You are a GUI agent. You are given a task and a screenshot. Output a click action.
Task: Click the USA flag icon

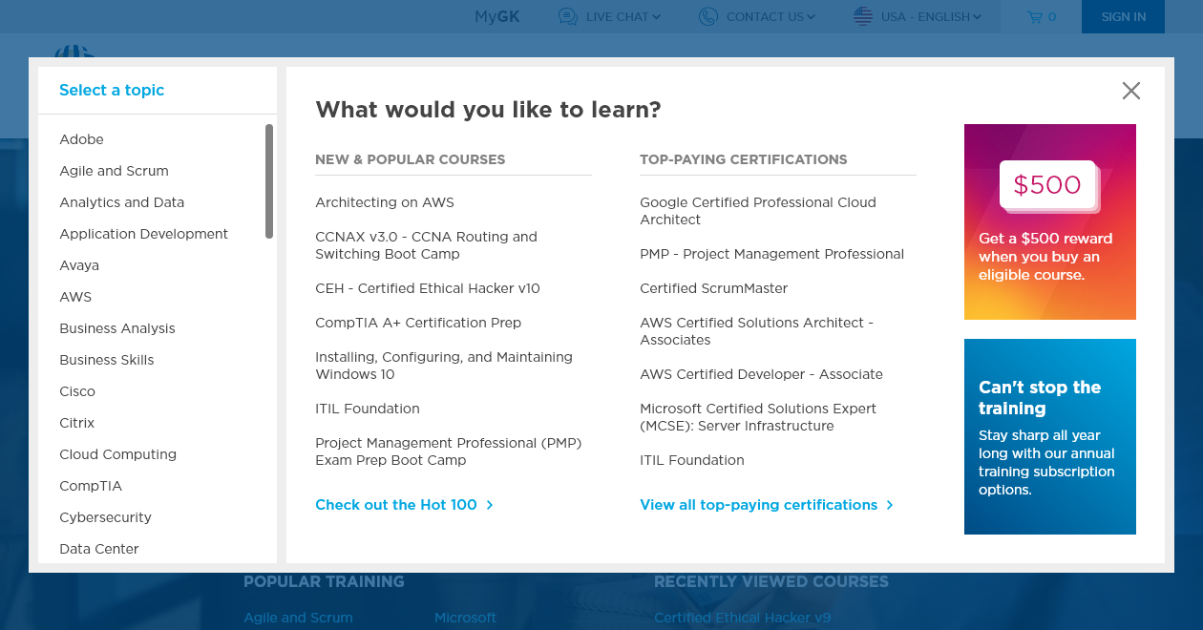click(x=863, y=16)
